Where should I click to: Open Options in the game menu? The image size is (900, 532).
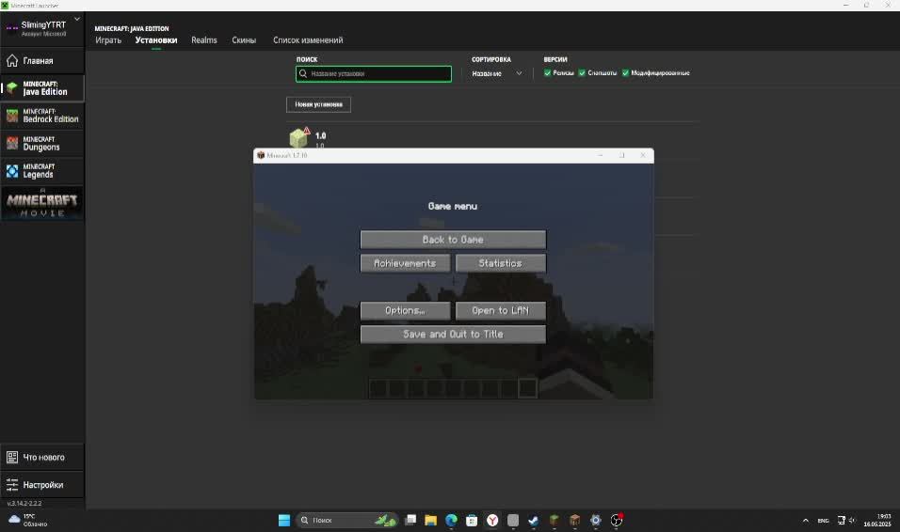(x=405, y=310)
